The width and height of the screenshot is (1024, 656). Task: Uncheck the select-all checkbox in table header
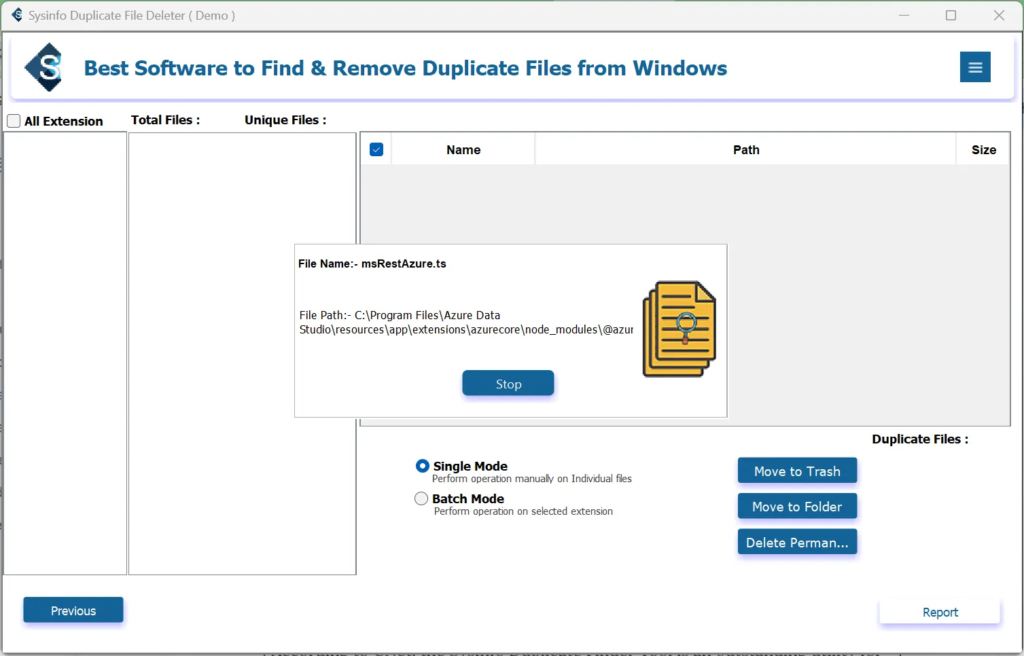pyautogui.click(x=376, y=150)
